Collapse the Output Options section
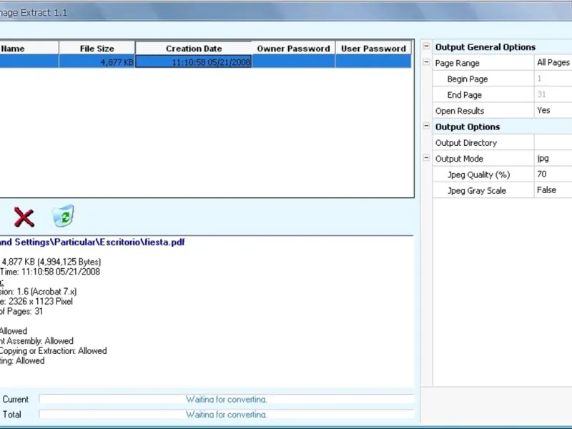This screenshot has height=429, width=572. point(426,127)
